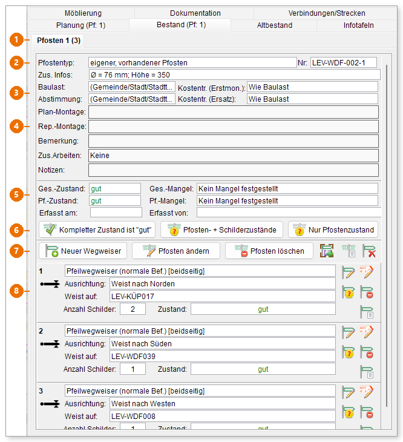This screenshot has height=442, width=403.
Task: Click the question-mark status icon for sign 2
Action: point(349,352)
